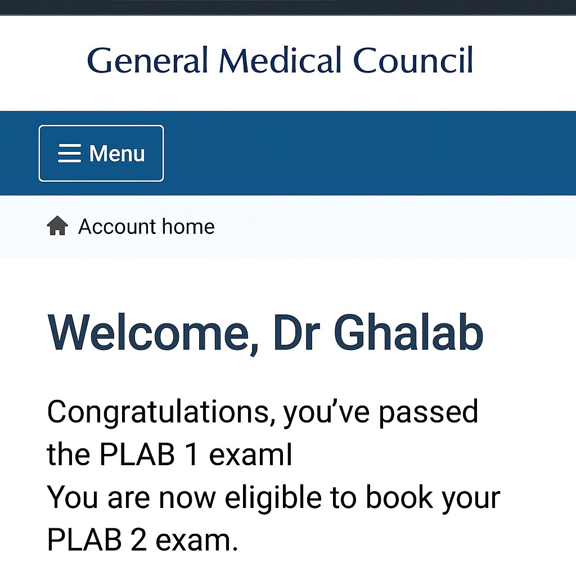
Task: Click the house icon beside Account home
Action: [x=57, y=226]
